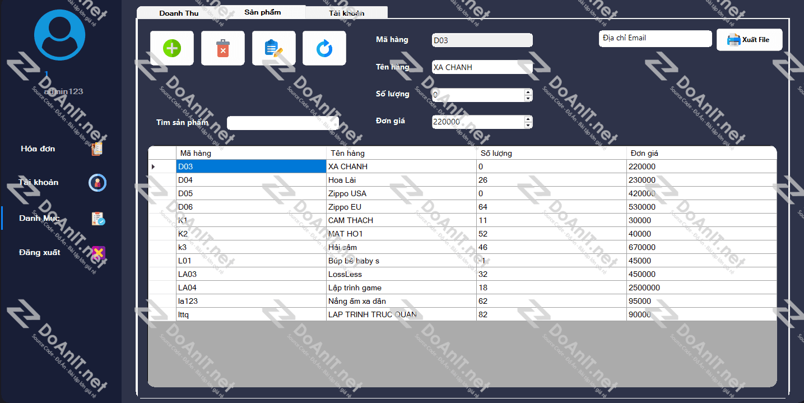
Task: Sort by the Đơn giá column header
Action: [x=701, y=153]
